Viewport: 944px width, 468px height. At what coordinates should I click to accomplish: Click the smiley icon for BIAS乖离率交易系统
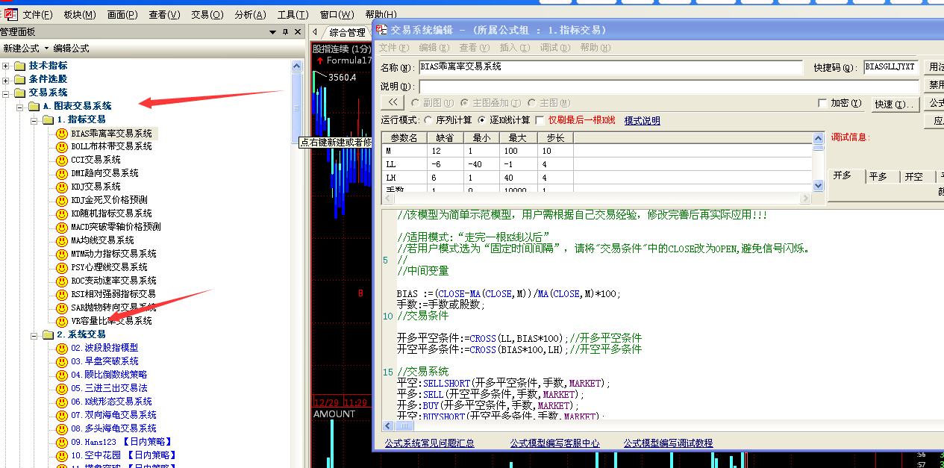coord(62,134)
